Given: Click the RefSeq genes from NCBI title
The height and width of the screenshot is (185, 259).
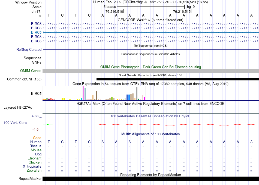Looking at the screenshot, I should pos(150,46).
